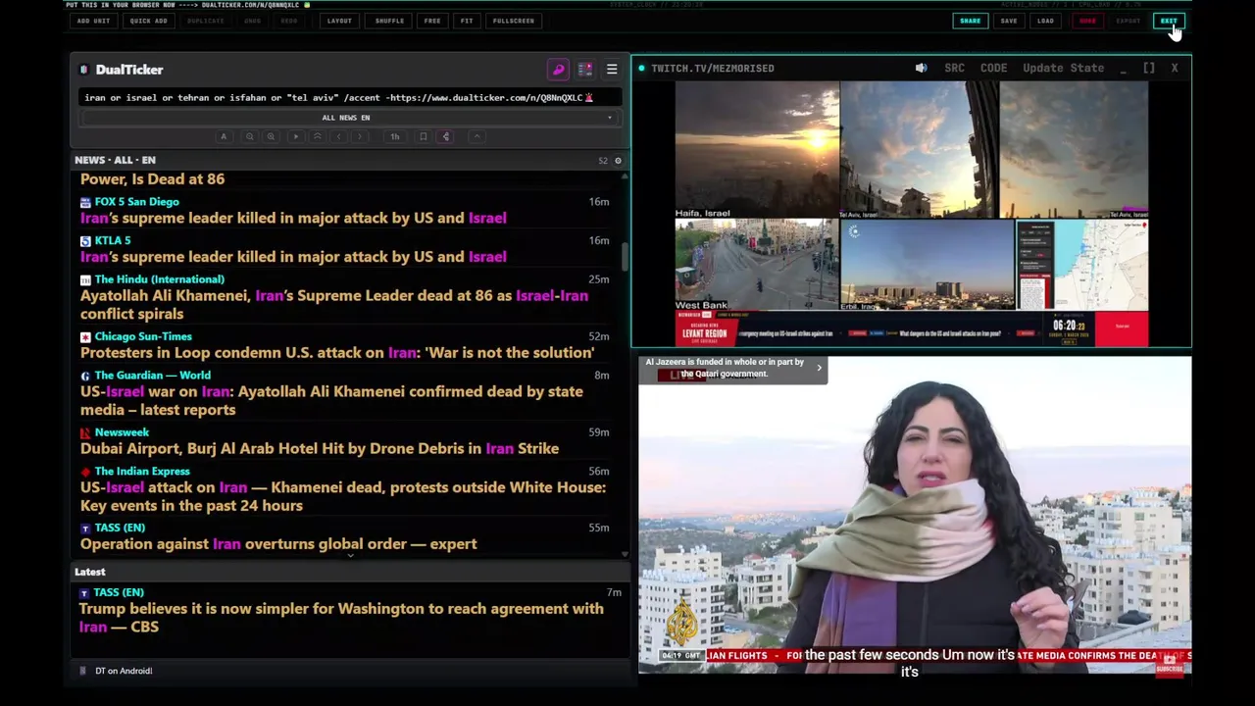Image resolution: width=1255 pixels, height=706 pixels.
Task: Click the EXPORT button
Action: point(1129,21)
